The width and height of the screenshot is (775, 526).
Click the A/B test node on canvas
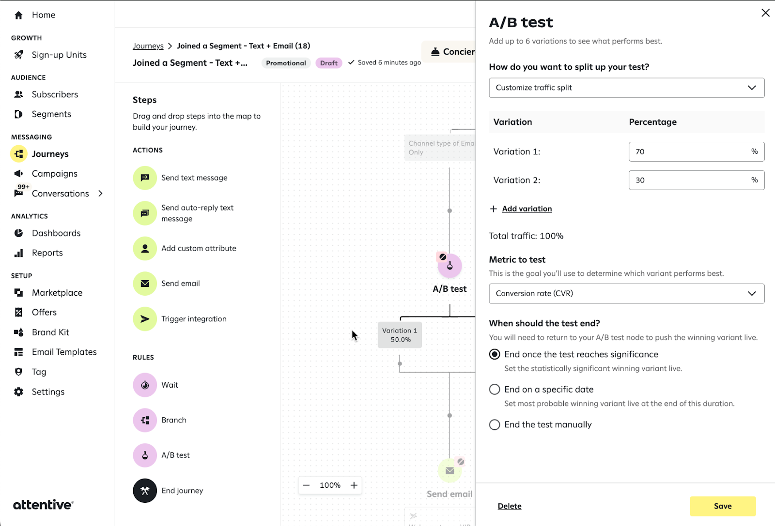click(449, 266)
